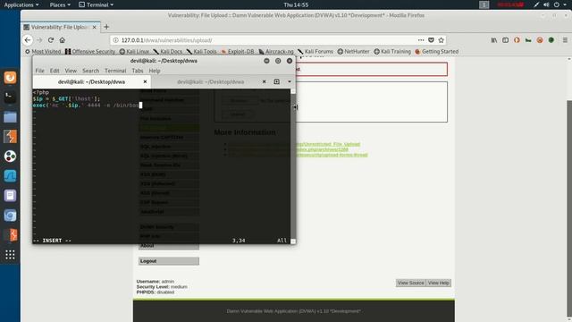Viewport: 572px width, 322px height.
Task: Open terminal File menu
Action: point(39,71)
